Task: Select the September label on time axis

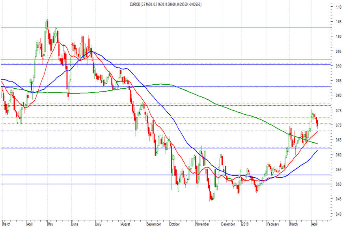Action: (154, 224)
